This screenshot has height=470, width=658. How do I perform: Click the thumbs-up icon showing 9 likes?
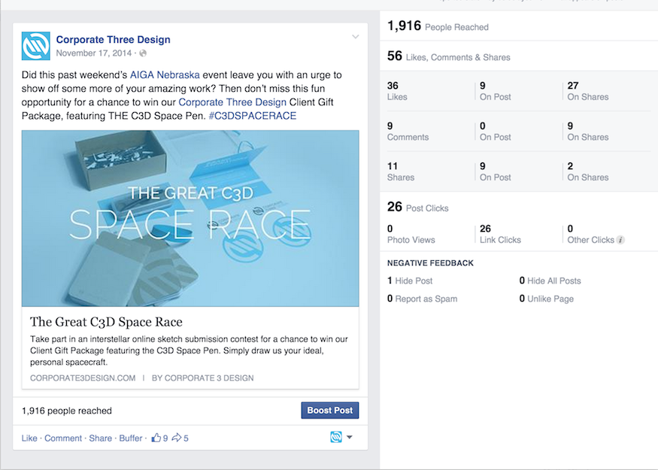pyautogui.click(x=156, y=438)
